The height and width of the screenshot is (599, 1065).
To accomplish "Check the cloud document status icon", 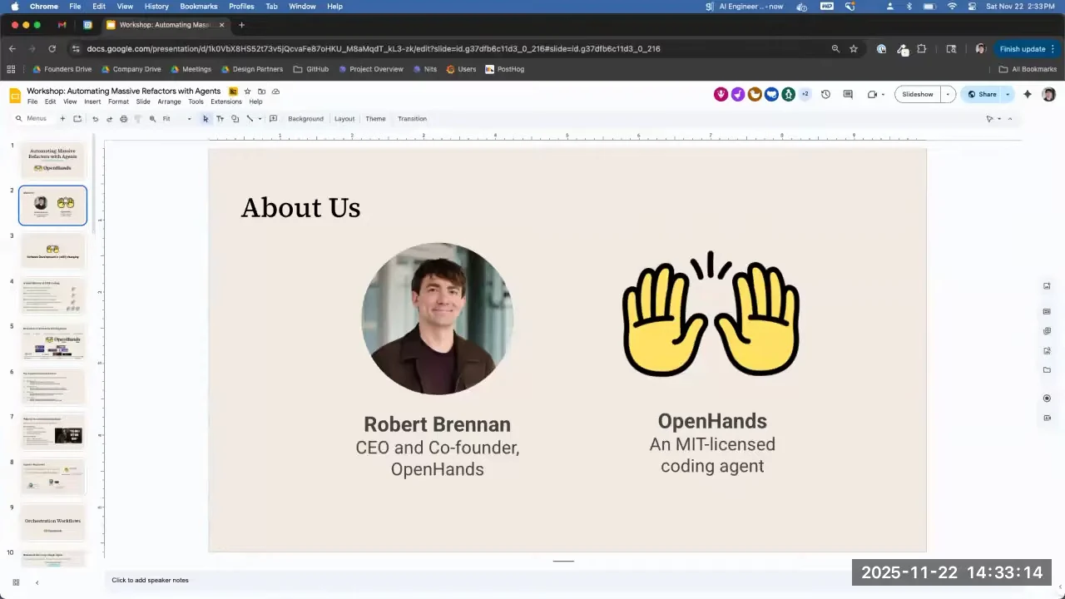I will tap(275, 92).
